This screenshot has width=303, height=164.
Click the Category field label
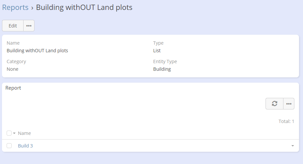tap(16, 61)
